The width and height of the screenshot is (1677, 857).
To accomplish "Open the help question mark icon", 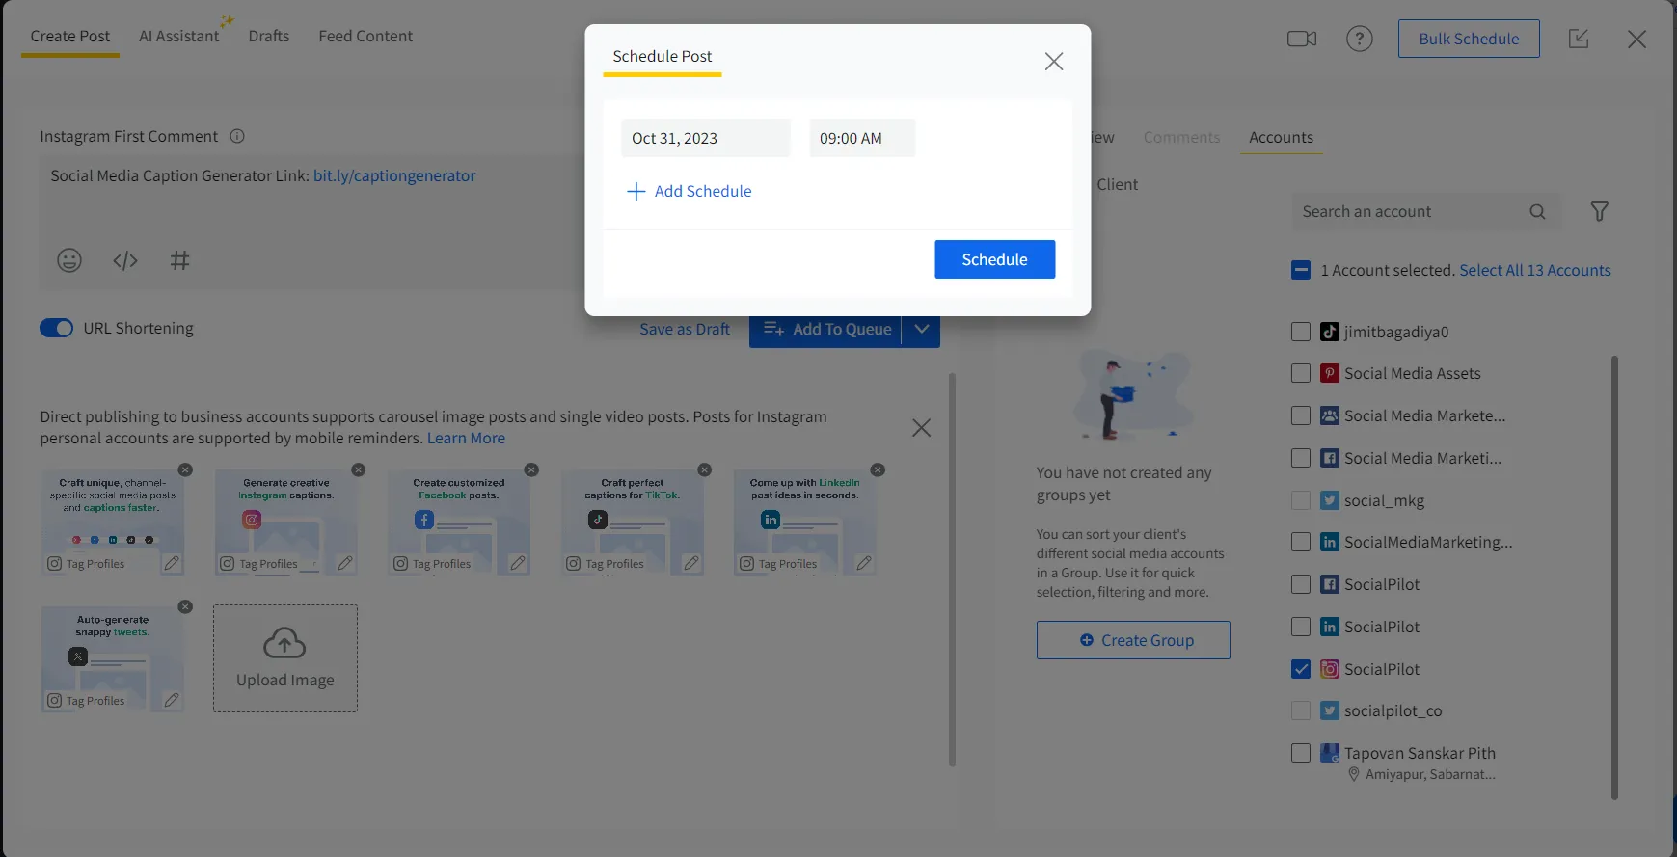I will pyautogui.click(x=1359, y=39).
